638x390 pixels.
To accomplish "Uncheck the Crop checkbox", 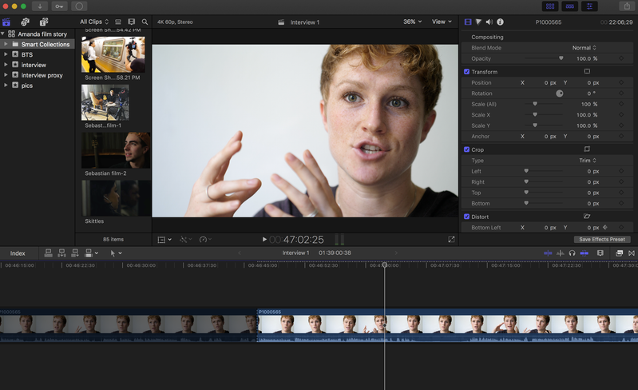I will 467,149.
